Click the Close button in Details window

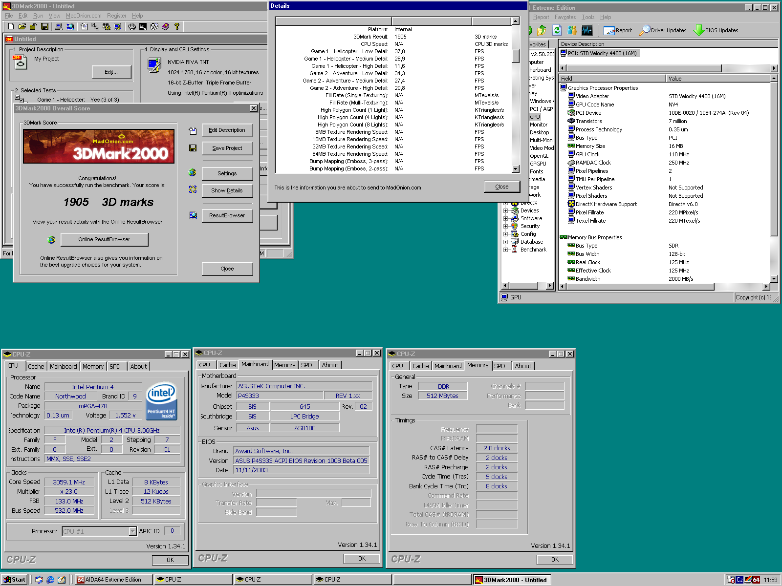pyautogui.click(x=502, y=187)
